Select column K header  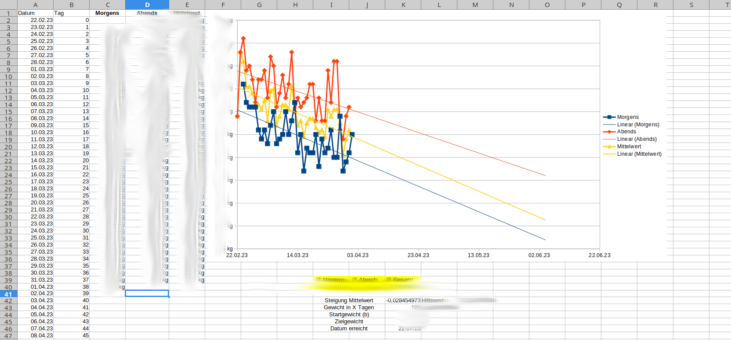click(x=403, y=5)
